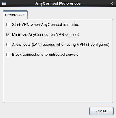
Task: Click the small window icon left of the title
Action: point(4,4)
